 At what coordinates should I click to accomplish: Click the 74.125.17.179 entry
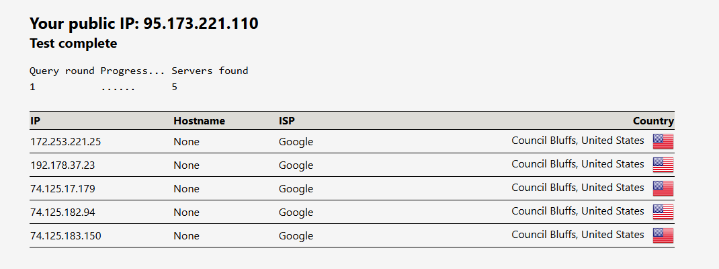[x=62, y=189]
